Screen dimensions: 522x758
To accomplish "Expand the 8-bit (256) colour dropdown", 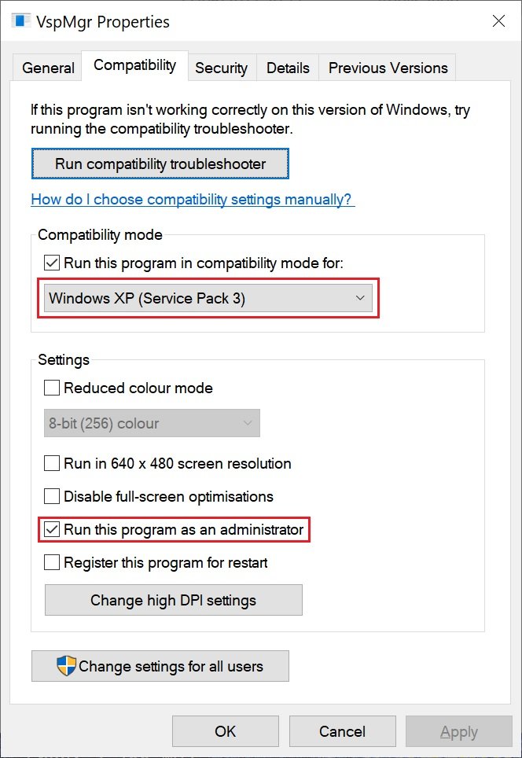I will 152,423.
